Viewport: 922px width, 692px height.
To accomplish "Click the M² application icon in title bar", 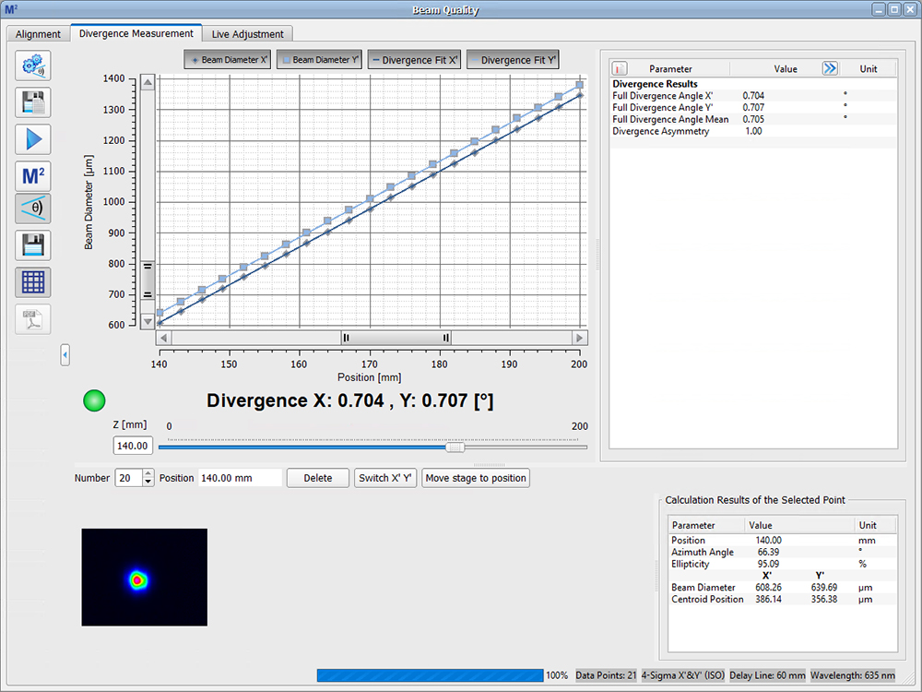I will [11, 9].
